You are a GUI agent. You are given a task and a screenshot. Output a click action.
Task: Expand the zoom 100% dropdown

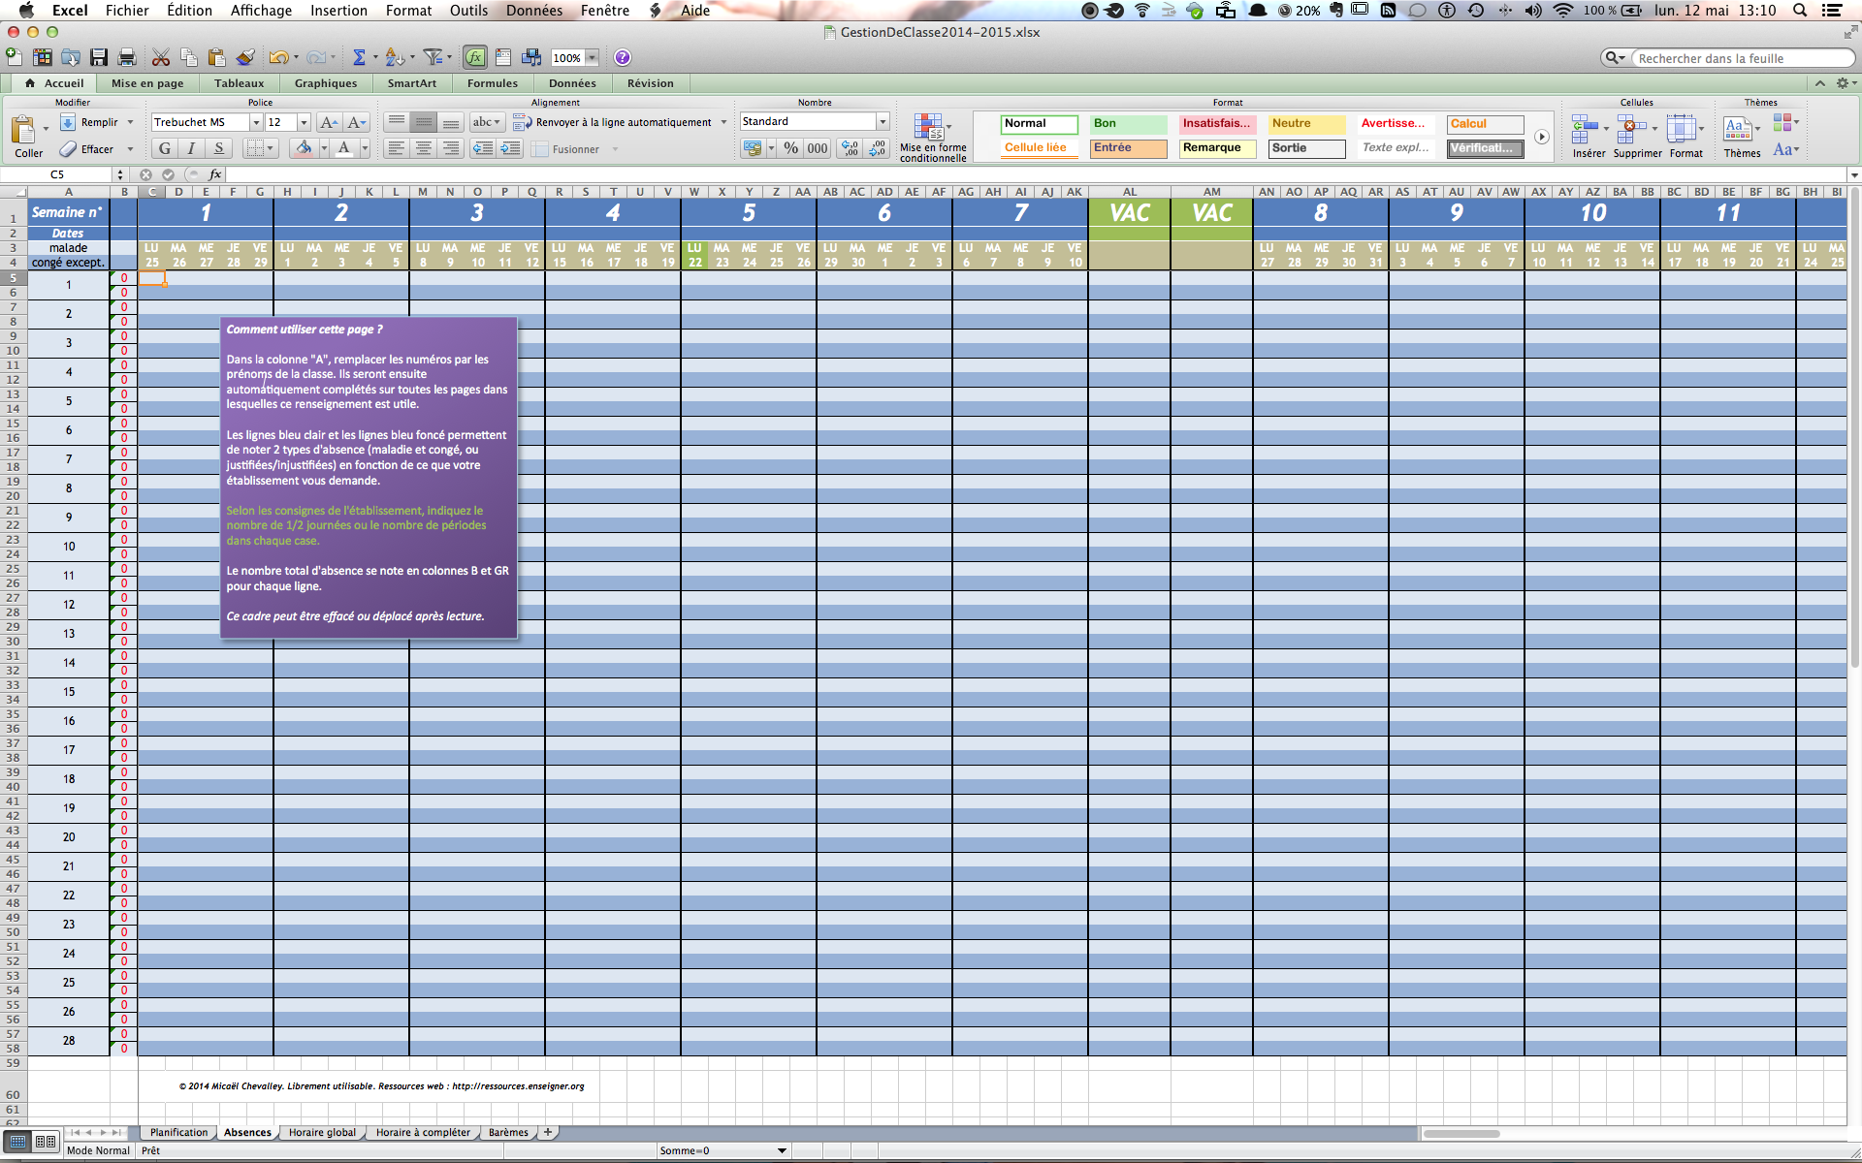tap(592, 58)
